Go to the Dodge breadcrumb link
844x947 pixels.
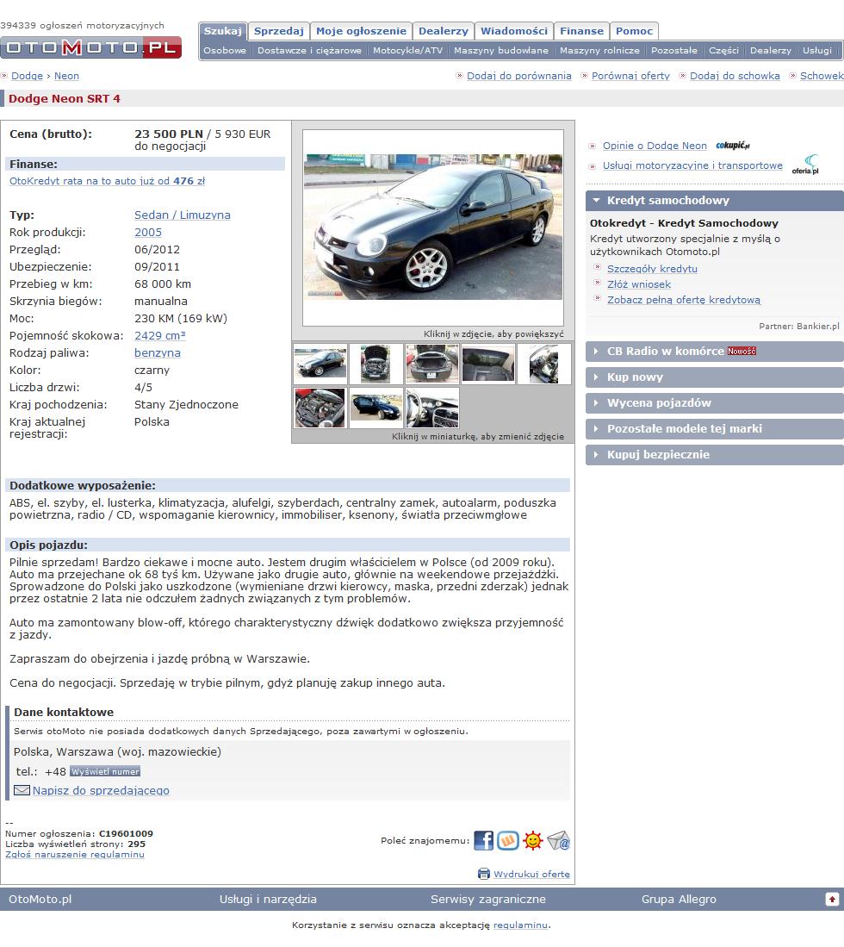[28, 76]
